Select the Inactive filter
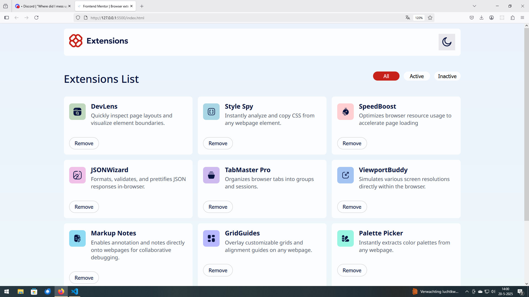Screen dimensions: 529x297 (447, 76)
